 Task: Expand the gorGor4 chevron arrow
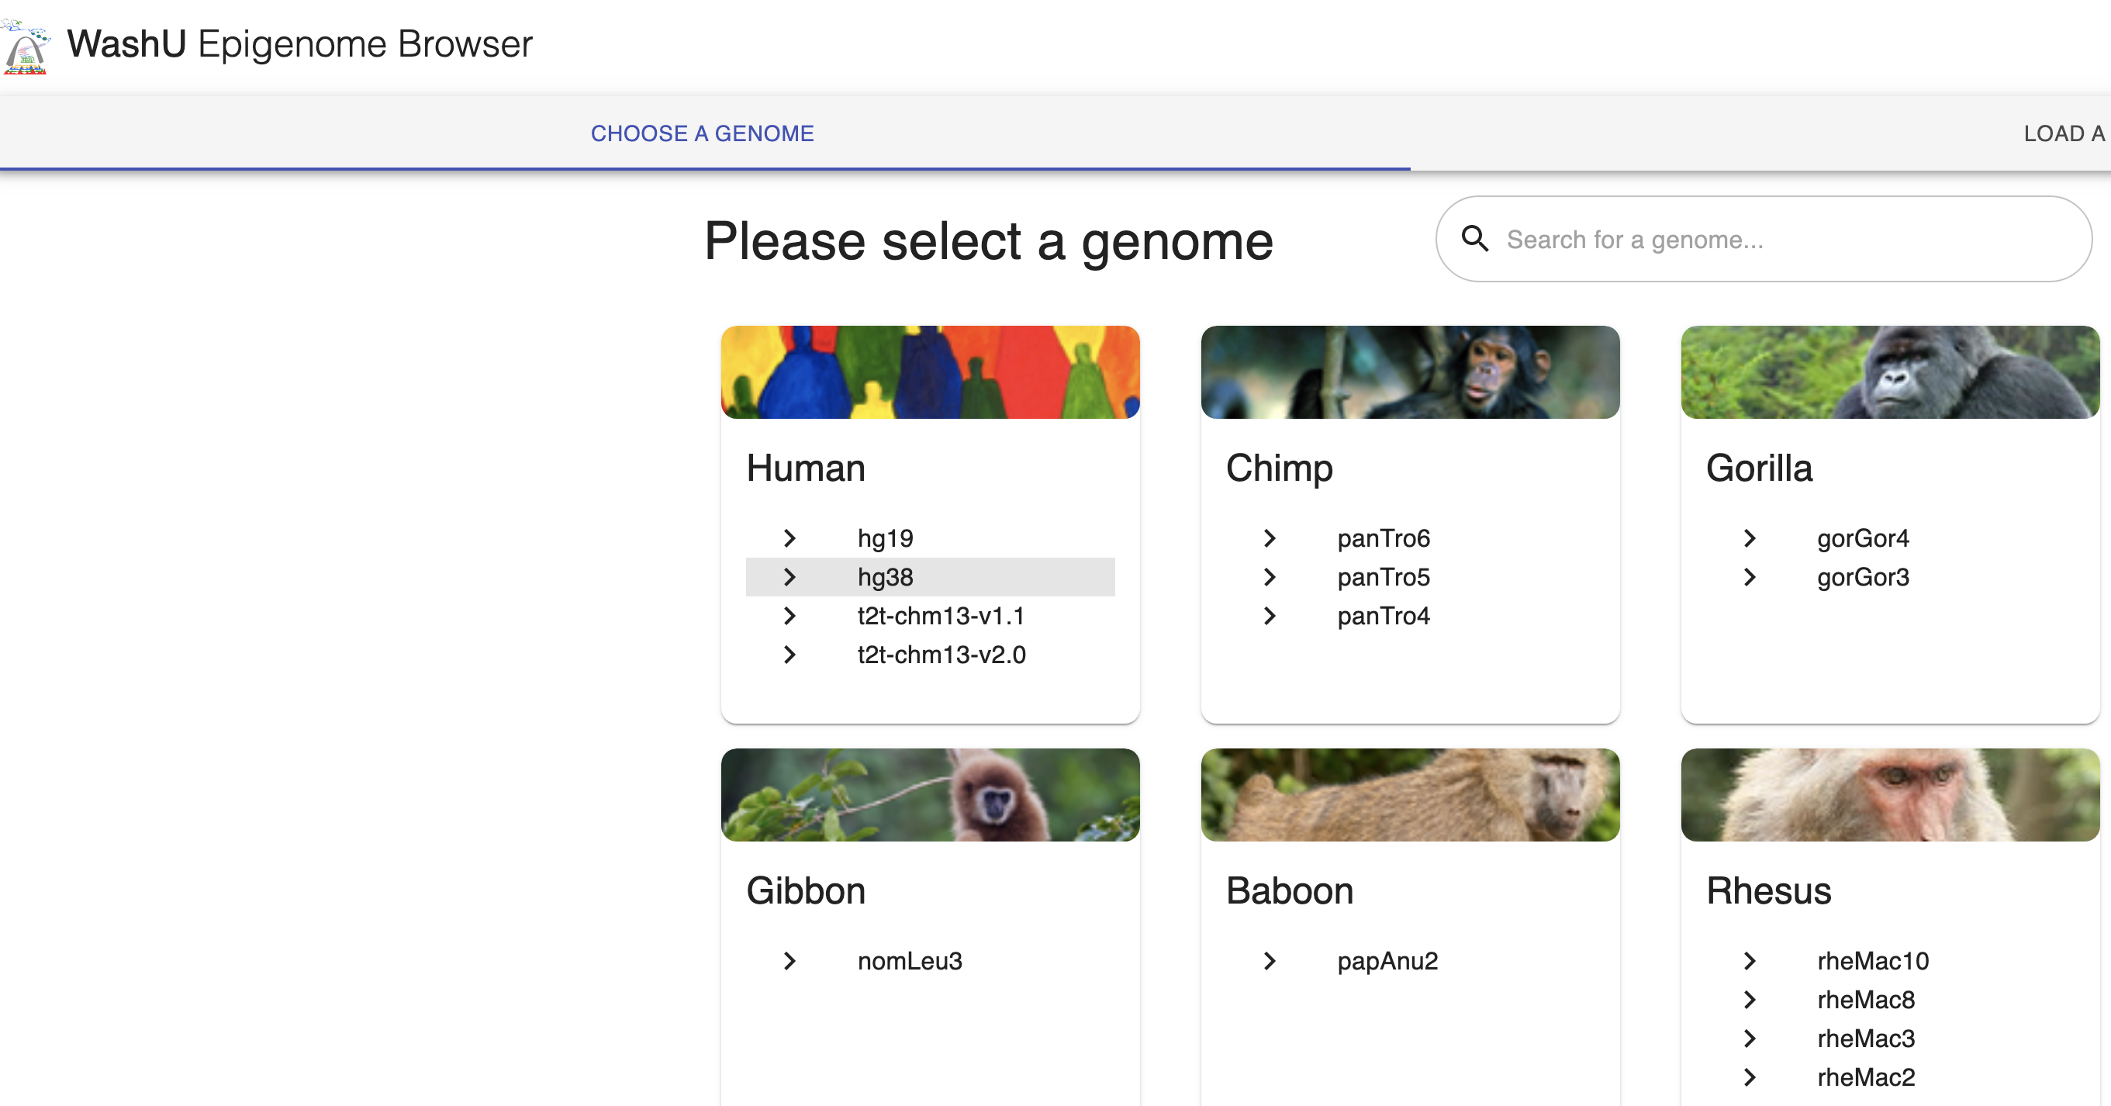pos(1750,538)
